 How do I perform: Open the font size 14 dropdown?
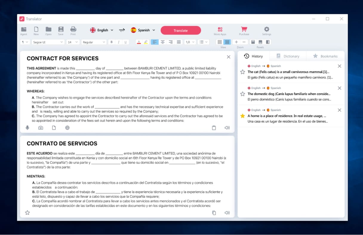point(73,42)
